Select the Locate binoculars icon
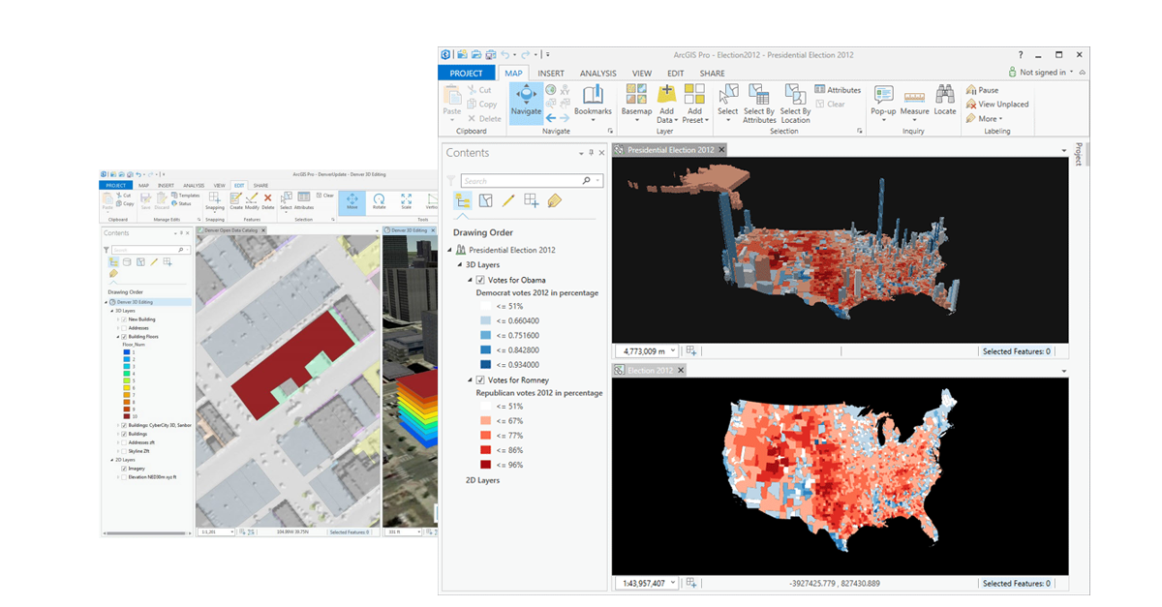 (x=944, y=96)
